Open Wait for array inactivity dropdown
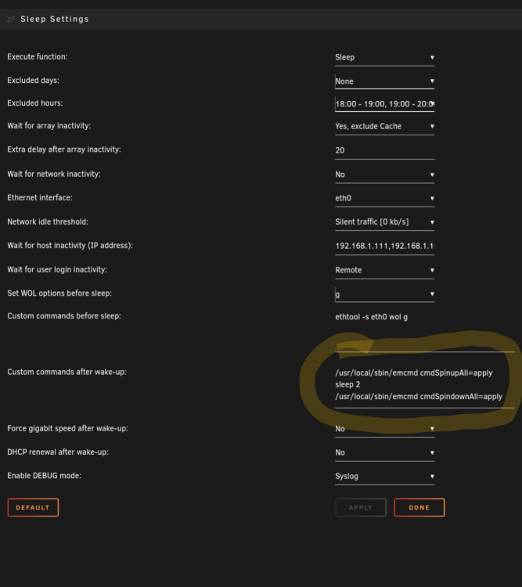Viewport: 522px width, 587px height. tap(384, 127)
